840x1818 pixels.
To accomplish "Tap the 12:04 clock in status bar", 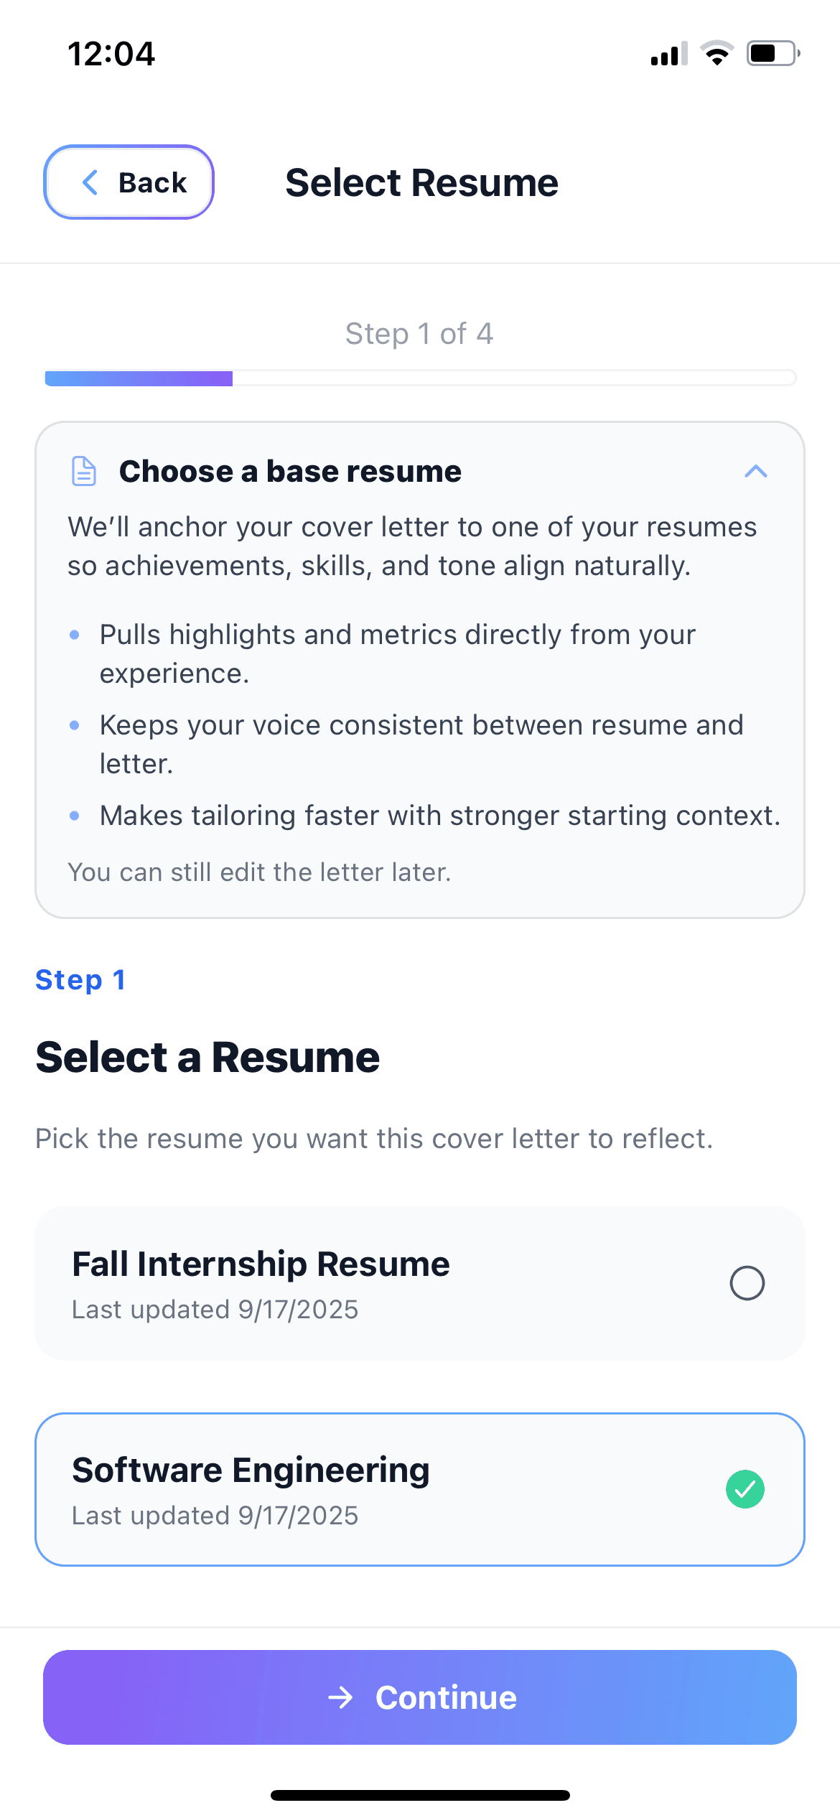I will pyautogui.click(x=111, y=54).
